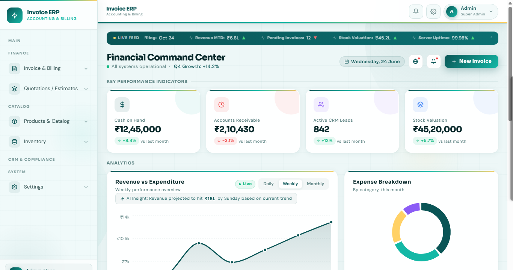Select the Weekly chart view
This screenshot has width=513, height=270.
(290, 184)
